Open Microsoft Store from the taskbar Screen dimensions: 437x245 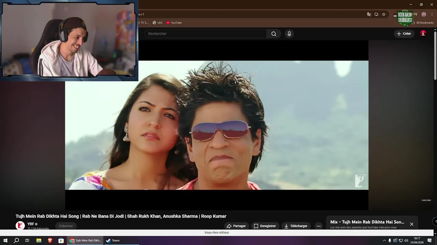[x=61, y=241]
